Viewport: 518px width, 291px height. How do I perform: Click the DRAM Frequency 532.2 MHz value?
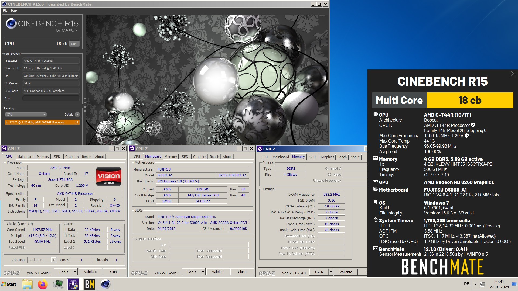point(332,195)
